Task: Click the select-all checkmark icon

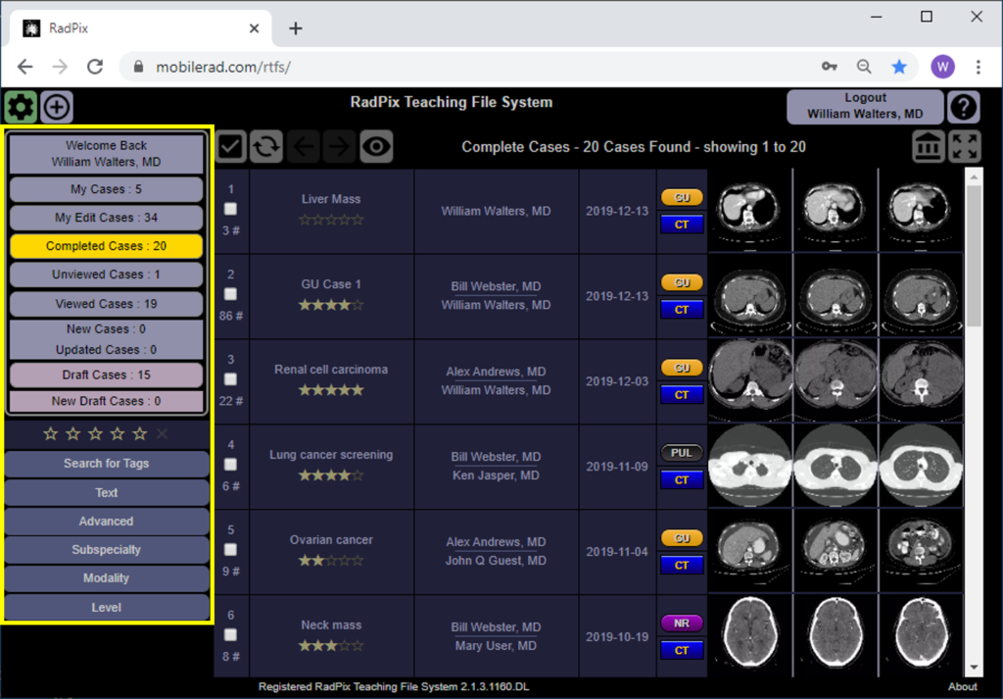Action: pyautogui.click(x=230, y=147)
